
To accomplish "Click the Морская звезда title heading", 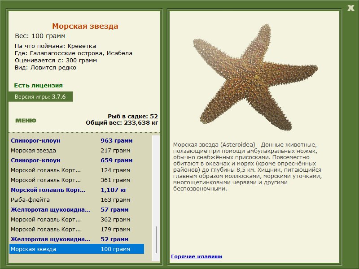I will click(85, 26).
